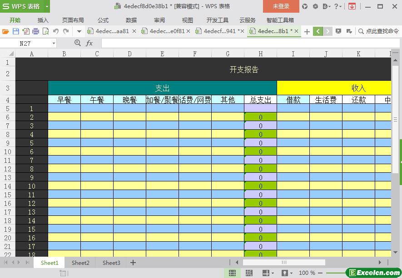
Task: Expand the Name Box dropdown showing N27
Action: click(54, 43)
